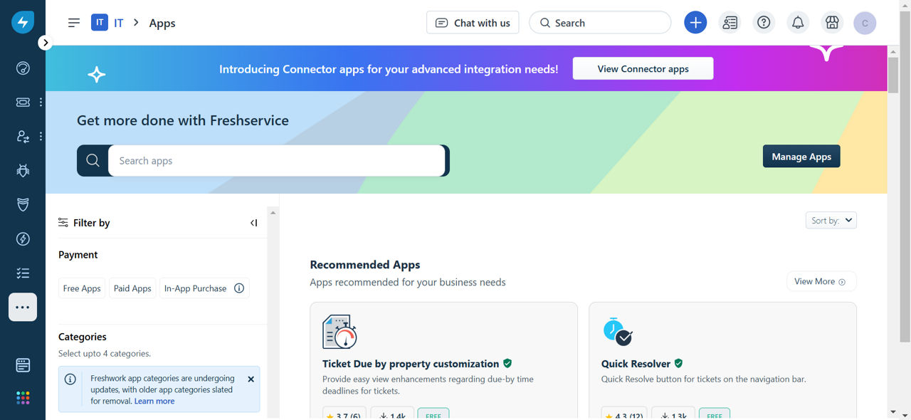
Task: Open the dashboard icon in sidebar
Action: [23, 68]
